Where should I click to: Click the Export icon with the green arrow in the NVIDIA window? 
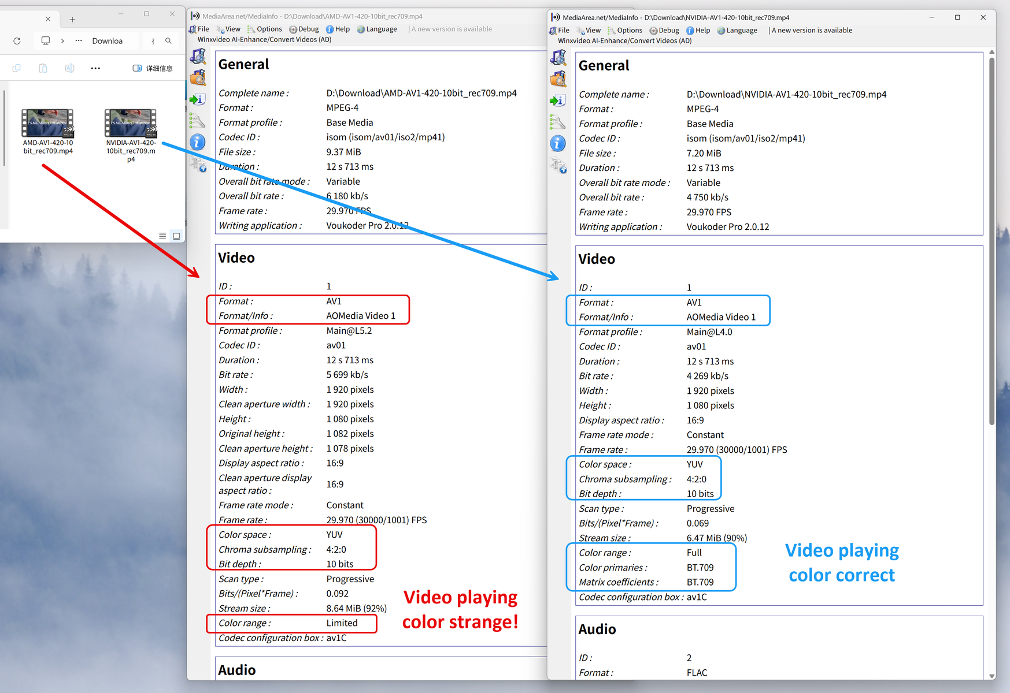click(x=558, y=101)
